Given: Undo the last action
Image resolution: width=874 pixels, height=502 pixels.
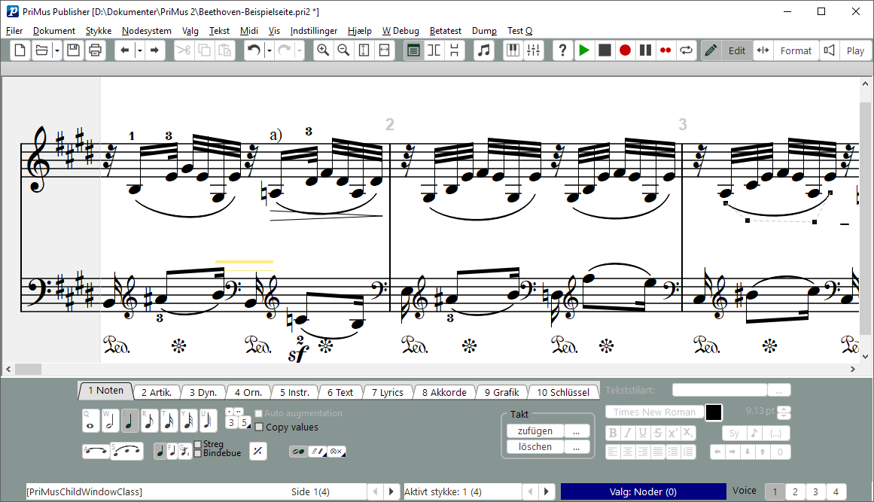Looking at the screenshot, I should pyautogui.click(x=254, y=50).
